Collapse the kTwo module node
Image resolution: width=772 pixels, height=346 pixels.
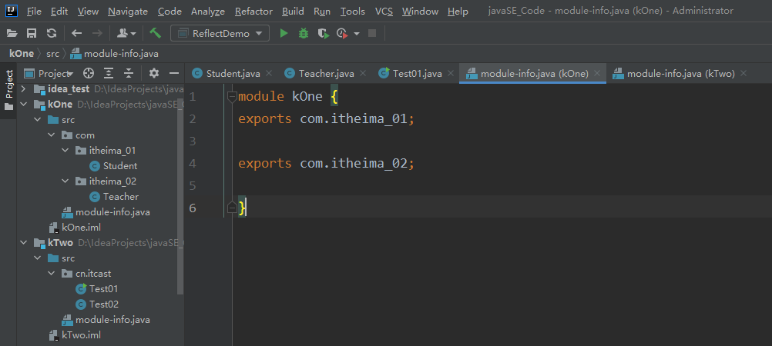click(23, 243)
